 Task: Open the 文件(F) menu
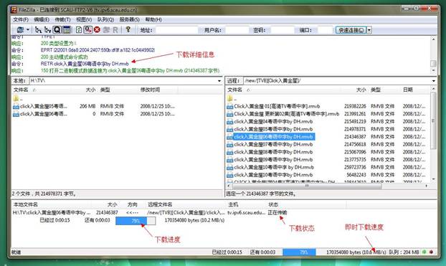click(x=21, y=19)
